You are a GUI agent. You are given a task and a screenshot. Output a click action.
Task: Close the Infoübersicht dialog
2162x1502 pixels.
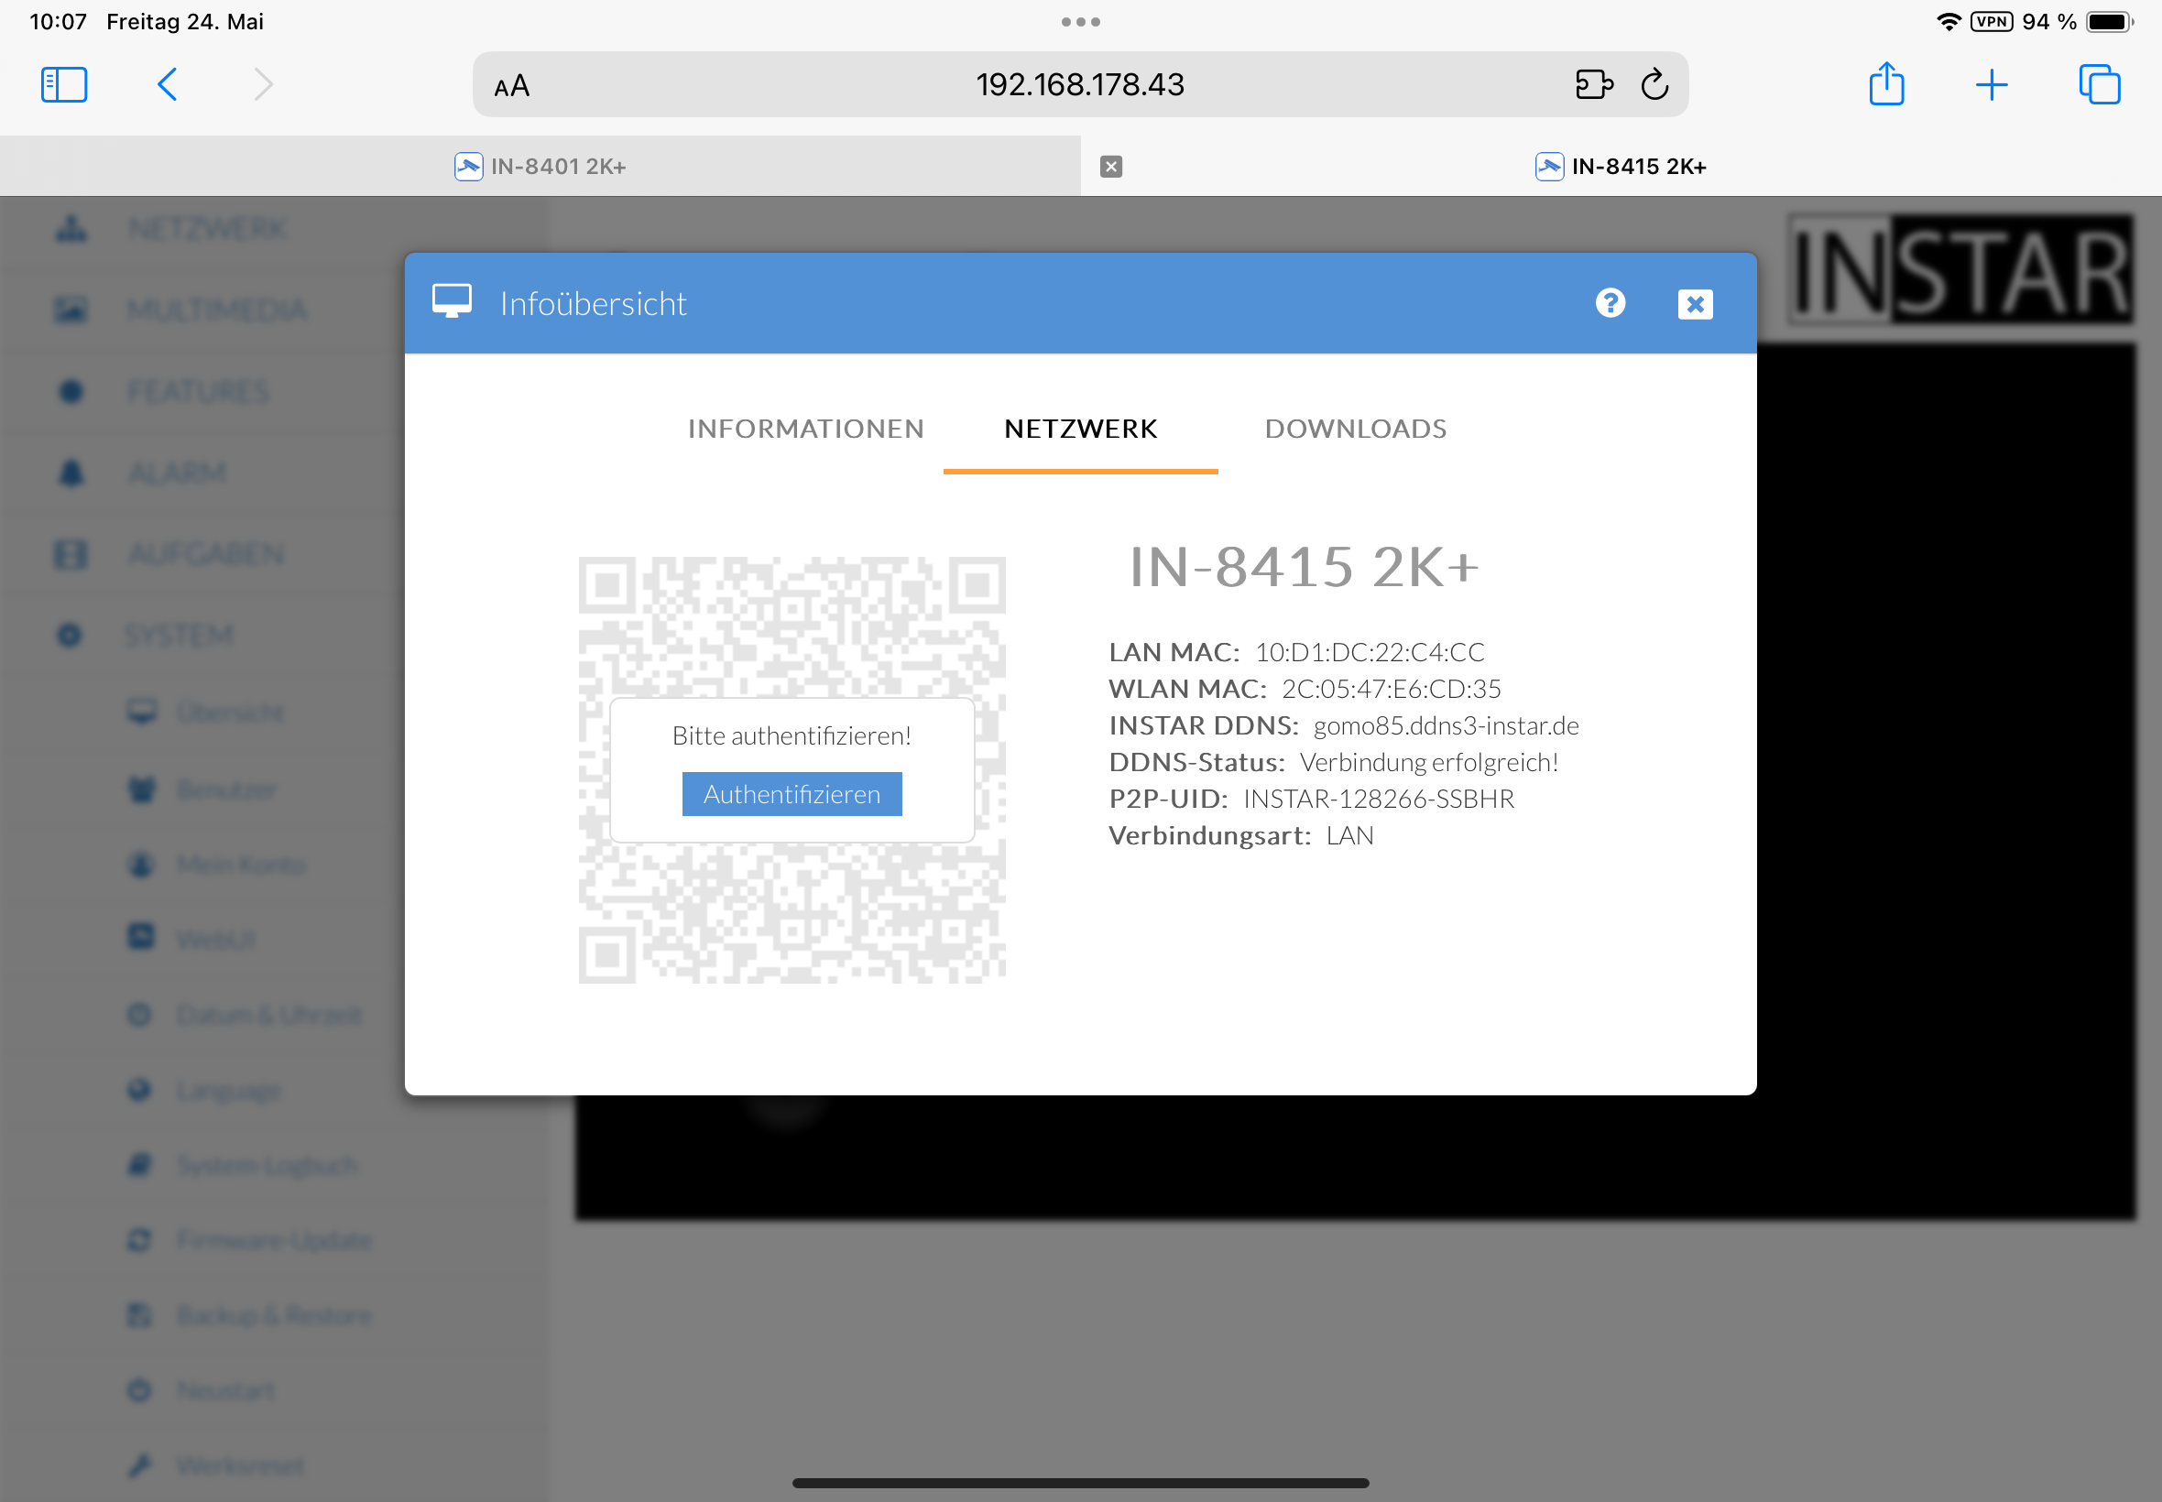(x=1694, y=304)
